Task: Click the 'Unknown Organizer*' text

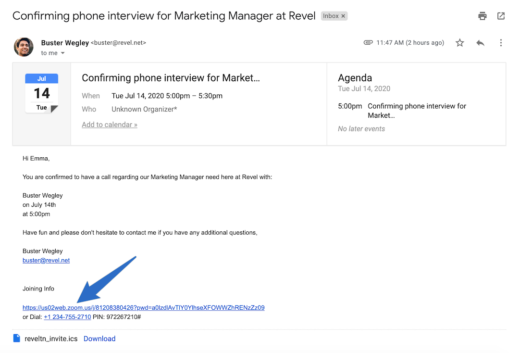Action: (144, 109)
